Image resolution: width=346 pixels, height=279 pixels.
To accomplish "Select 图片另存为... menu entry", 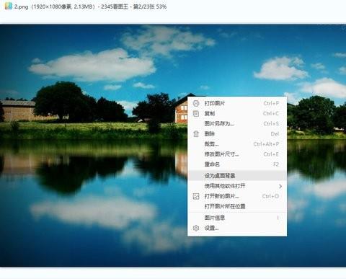I will coord(237,123).
